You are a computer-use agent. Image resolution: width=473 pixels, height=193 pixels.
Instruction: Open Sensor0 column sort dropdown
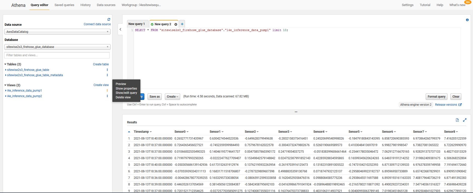(187, 132)
